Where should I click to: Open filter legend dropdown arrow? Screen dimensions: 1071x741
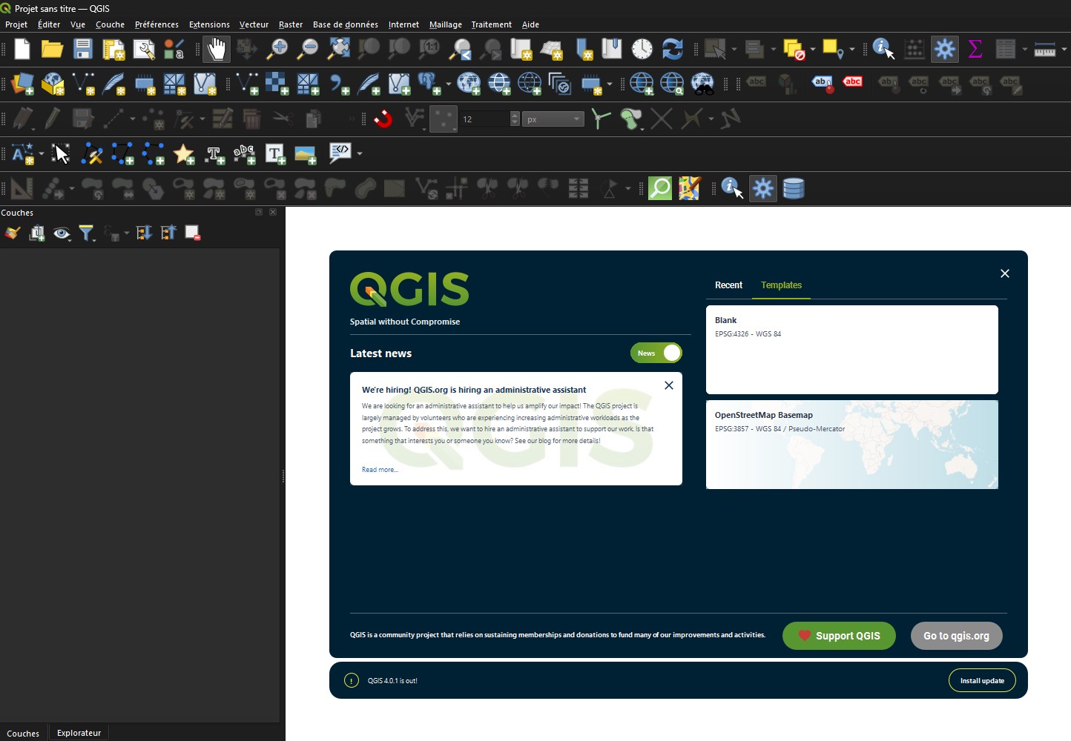pyautogui.click(x=94, y=239)
